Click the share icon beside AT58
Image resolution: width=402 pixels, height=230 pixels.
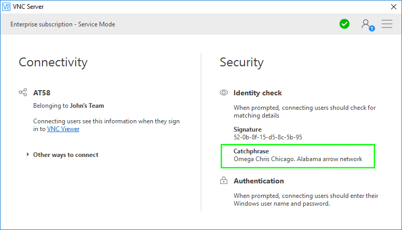click(x=23, y=93)
